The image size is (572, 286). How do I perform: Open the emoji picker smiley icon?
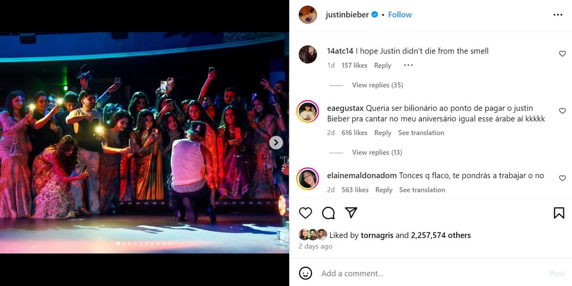click(305, 273)
